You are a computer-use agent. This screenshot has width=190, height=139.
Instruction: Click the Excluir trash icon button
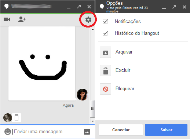tap(105, 71)
